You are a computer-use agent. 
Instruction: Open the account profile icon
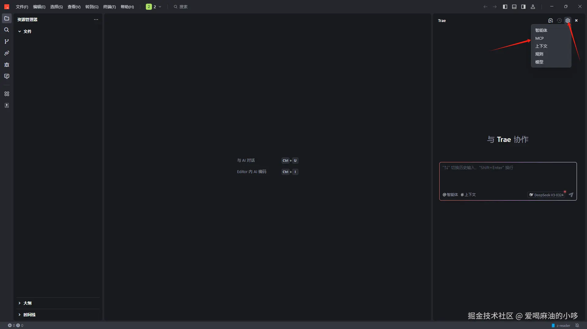coord(533,7)
